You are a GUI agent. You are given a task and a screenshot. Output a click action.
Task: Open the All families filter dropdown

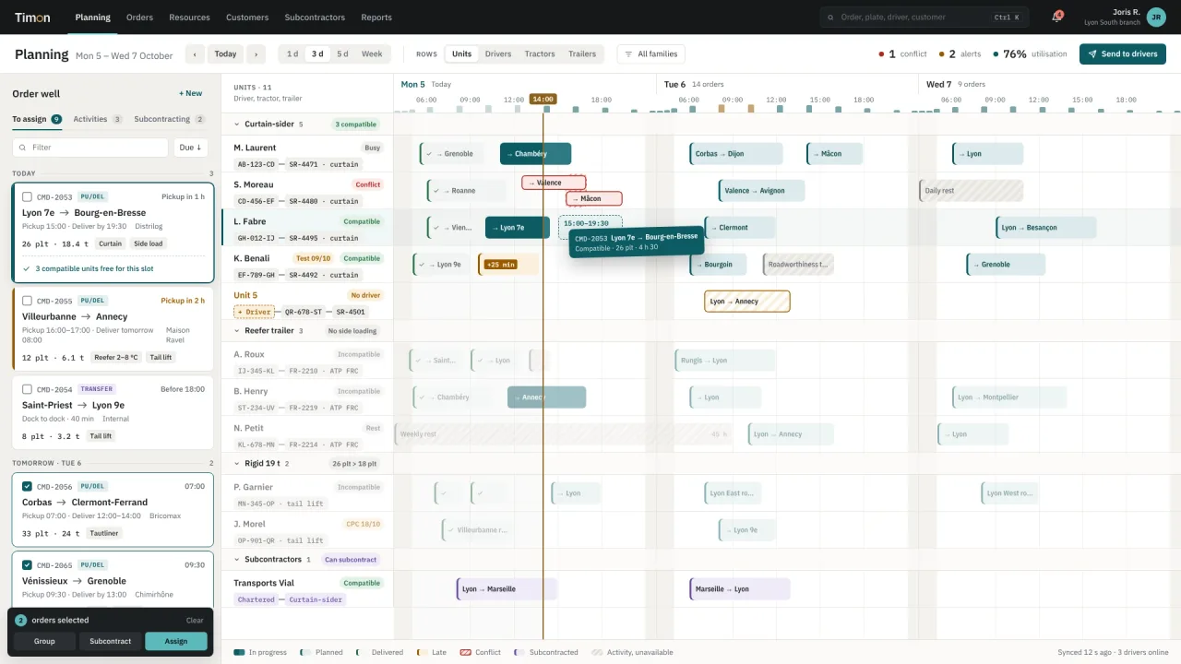[651, 54]
